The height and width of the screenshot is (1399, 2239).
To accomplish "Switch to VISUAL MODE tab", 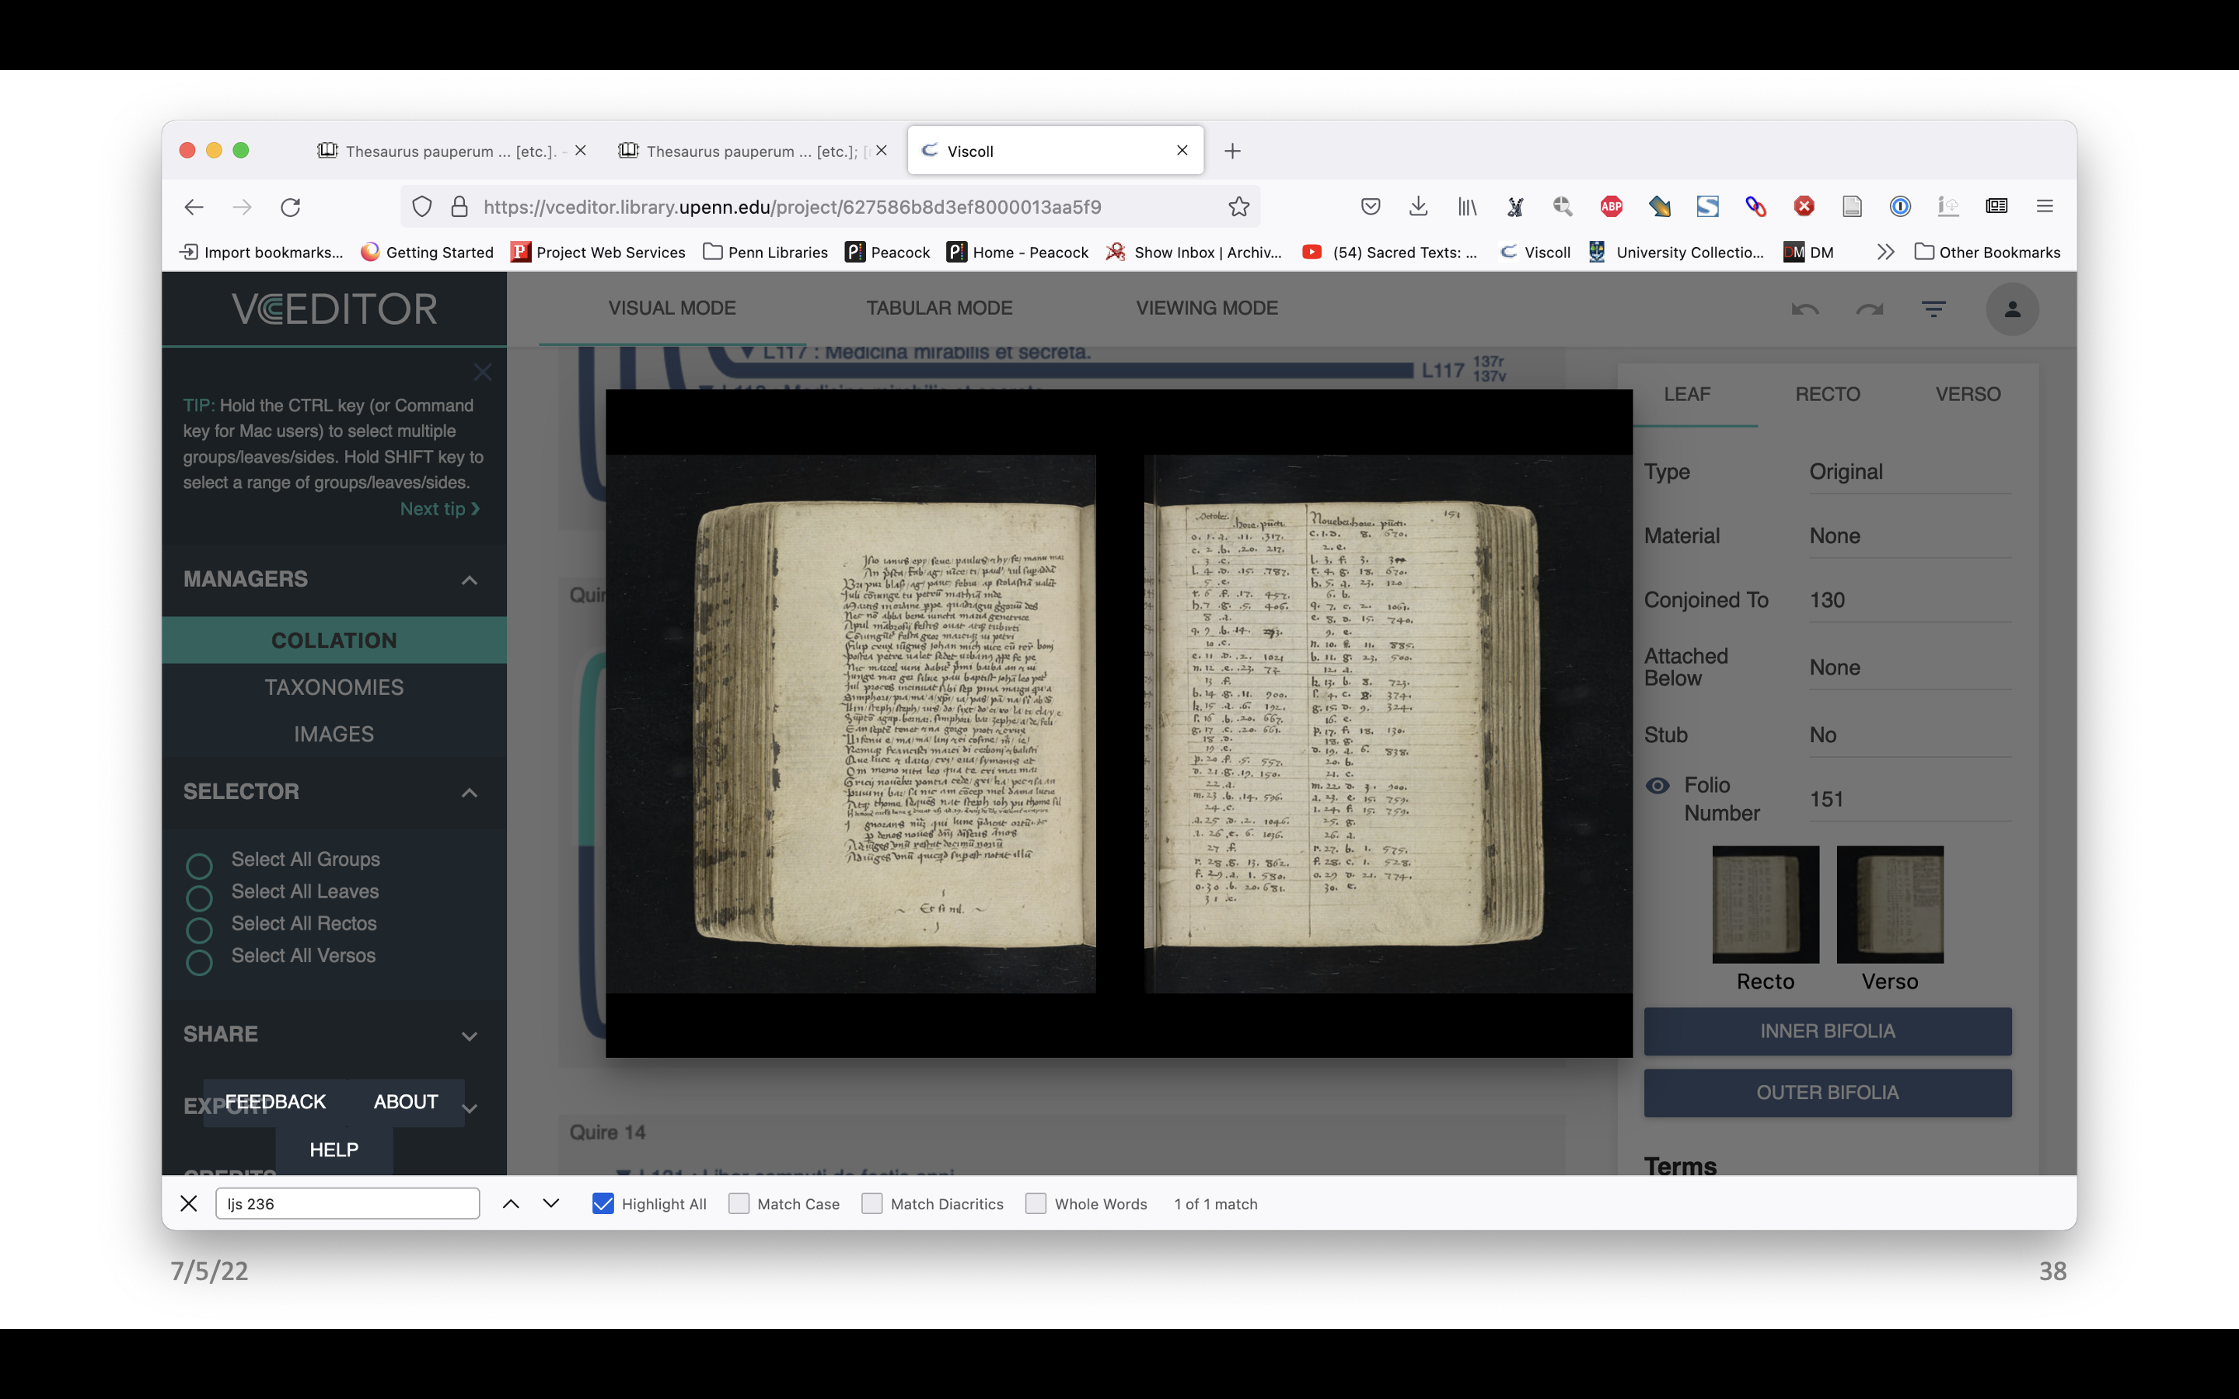I will click(671, 308).
